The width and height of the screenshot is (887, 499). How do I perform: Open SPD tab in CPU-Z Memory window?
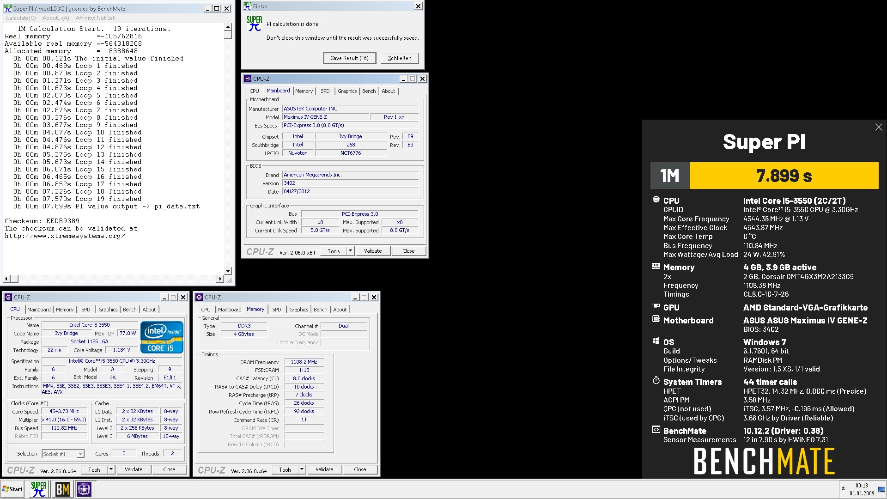[276, 310]
